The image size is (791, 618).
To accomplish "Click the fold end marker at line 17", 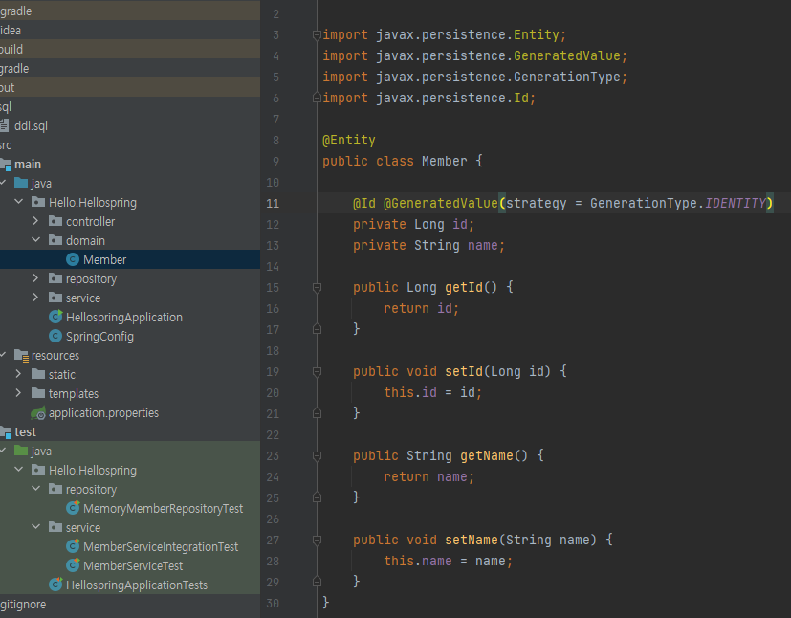I will tap(317, 329).
